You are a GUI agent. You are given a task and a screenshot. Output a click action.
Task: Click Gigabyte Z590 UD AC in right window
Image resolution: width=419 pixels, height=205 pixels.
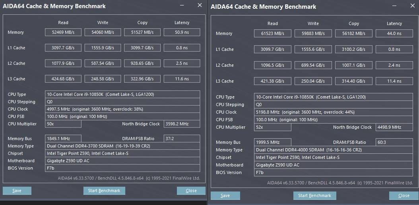[x=334, y=165]
